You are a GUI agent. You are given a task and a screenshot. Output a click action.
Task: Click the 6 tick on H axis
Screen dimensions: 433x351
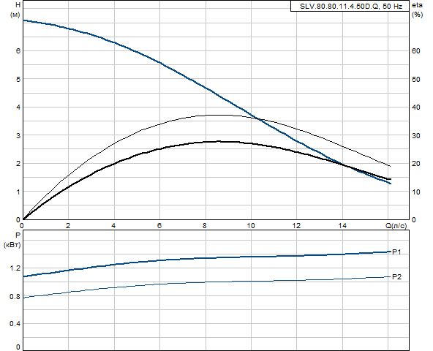(18, 50)
